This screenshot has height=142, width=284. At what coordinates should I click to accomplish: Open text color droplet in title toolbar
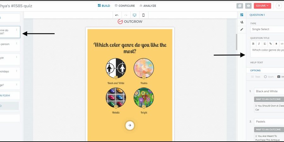(x=276, y=44)
